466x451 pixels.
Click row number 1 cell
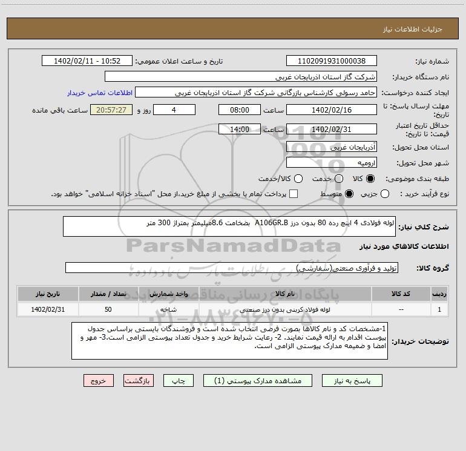pyautogui.click(x=439, y=309)
